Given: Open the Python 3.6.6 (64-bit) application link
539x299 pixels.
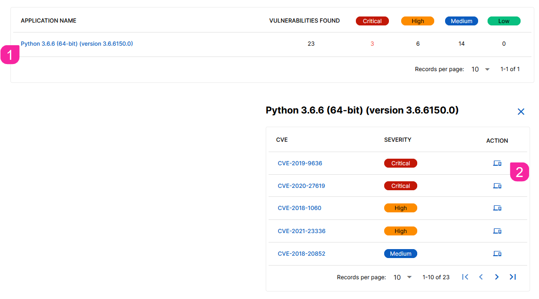Looking at the screenshot, I should click(x=76, y=43).
